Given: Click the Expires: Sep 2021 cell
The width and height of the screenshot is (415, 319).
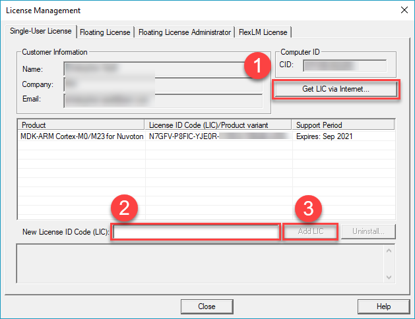Looking at the screenshot, I should click(344, 136).
